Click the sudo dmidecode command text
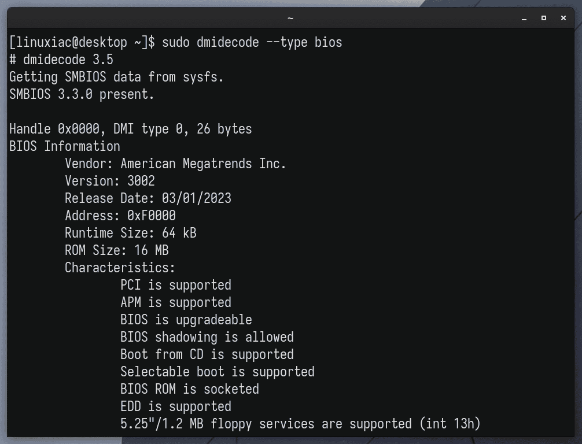This screenshot has height=444, width=582. (252, 42)
